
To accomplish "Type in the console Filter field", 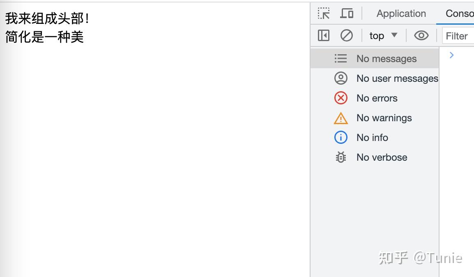I will (x=459, y=36).
